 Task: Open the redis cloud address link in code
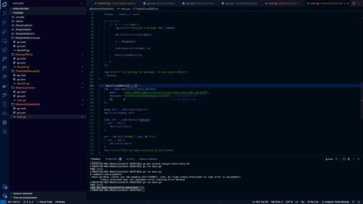click(165, 92)
